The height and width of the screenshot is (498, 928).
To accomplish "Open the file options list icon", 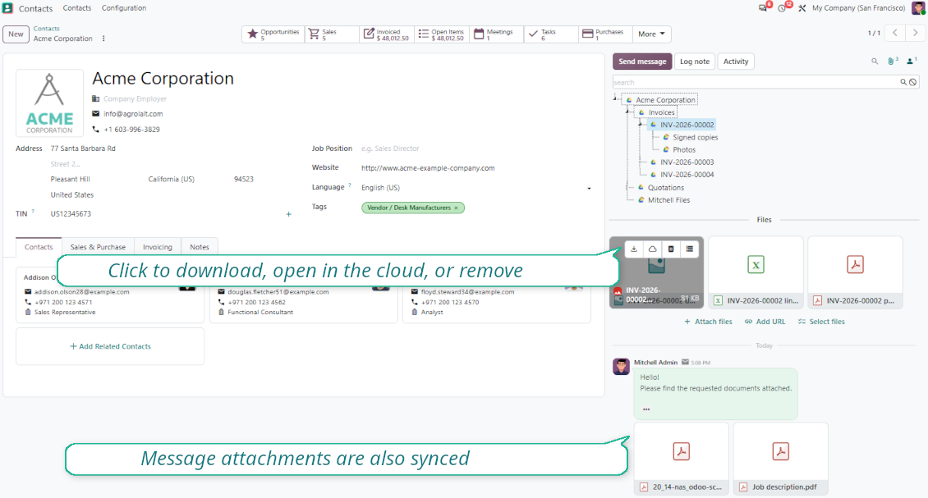I will (x=690, y=249).
